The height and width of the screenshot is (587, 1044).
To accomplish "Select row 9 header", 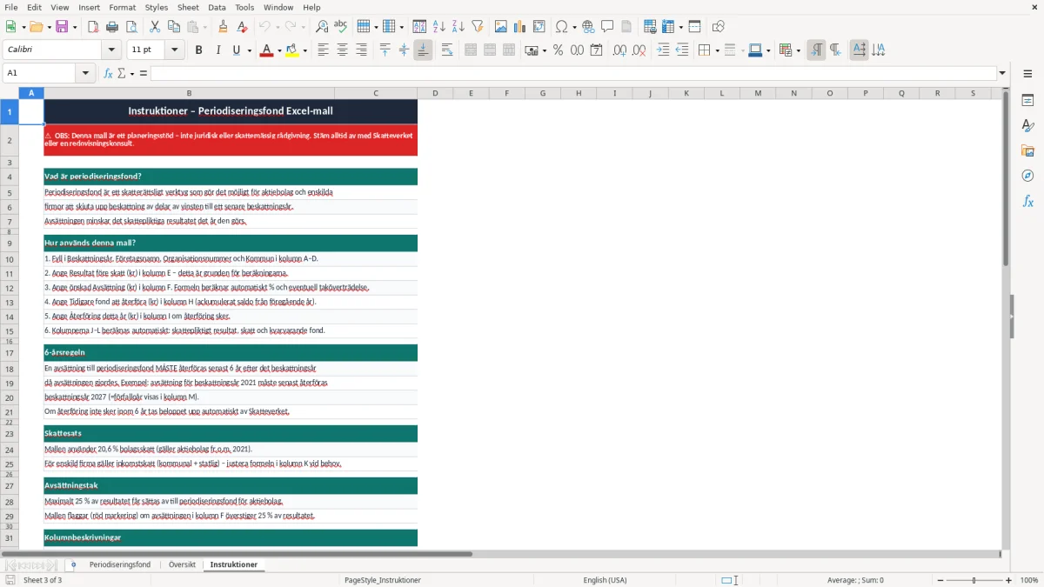I will (10, 243).
